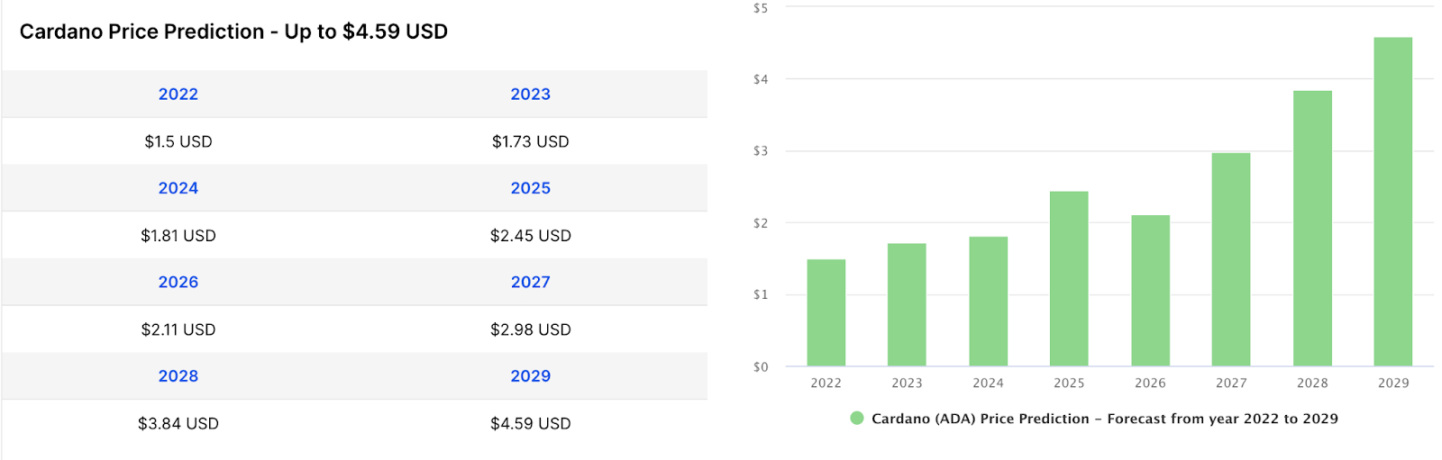Click the 2028 bar in the chart
This screenshot has width=1442, height=460.
pyautogui.click(x=1312, y=228)
